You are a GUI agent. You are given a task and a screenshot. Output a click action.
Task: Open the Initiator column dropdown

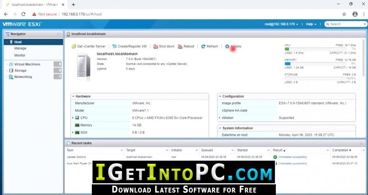(x=197, y=151)
